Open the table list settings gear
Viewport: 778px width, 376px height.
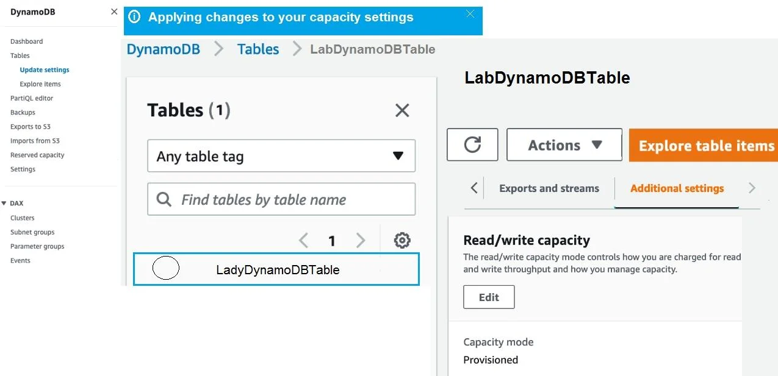tap(402, 241)
